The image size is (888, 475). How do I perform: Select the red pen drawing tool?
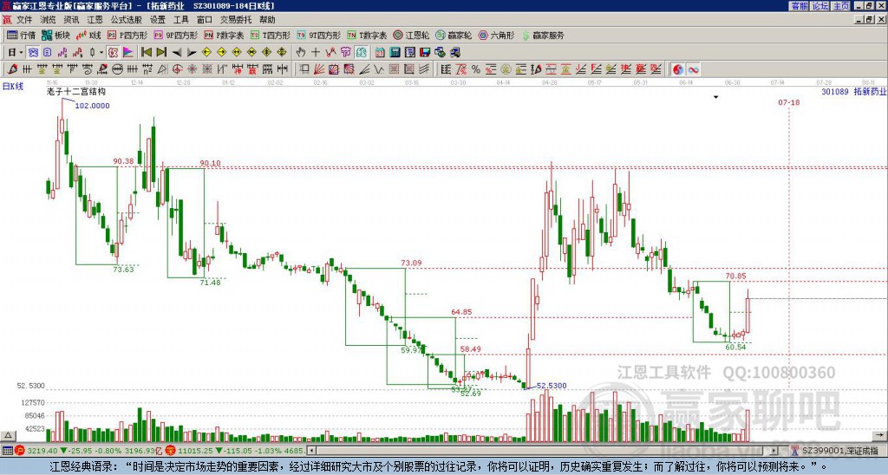[x=12, y=69]
